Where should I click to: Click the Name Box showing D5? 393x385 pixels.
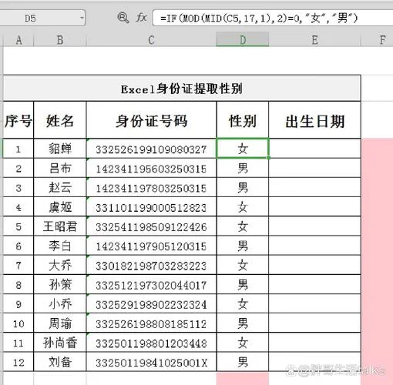[42, 18]
